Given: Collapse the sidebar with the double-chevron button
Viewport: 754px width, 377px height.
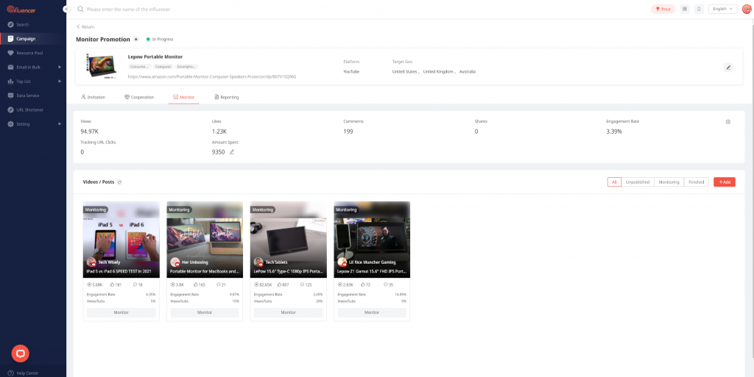Looking at the screenshot, I should 66,9.
